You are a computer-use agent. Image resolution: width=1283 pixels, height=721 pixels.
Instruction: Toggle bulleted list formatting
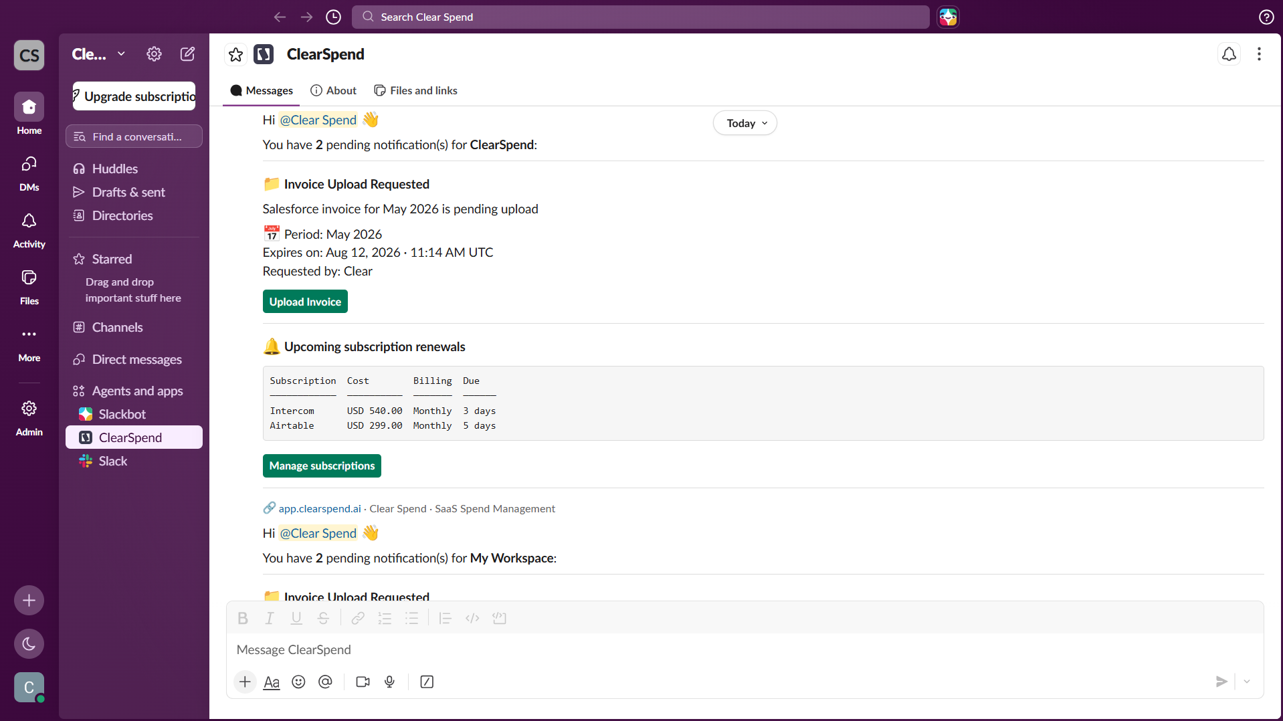411,618
